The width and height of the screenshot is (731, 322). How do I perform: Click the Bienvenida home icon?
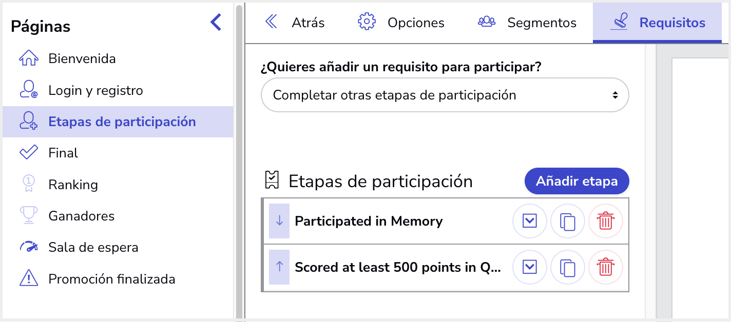pos(28,58)
